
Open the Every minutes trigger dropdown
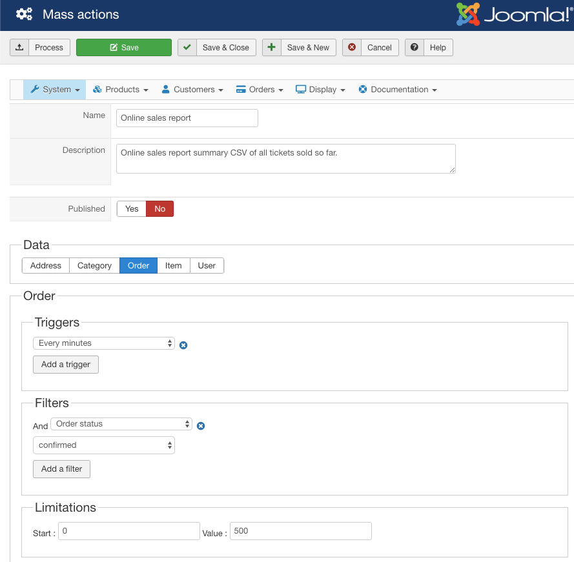[x=104, y=343]
